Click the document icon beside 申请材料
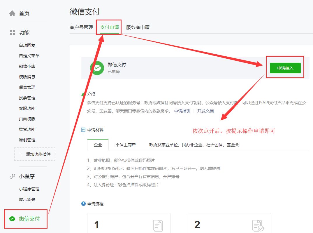Viewport: 313px width, 233px height. pos(83,130)
